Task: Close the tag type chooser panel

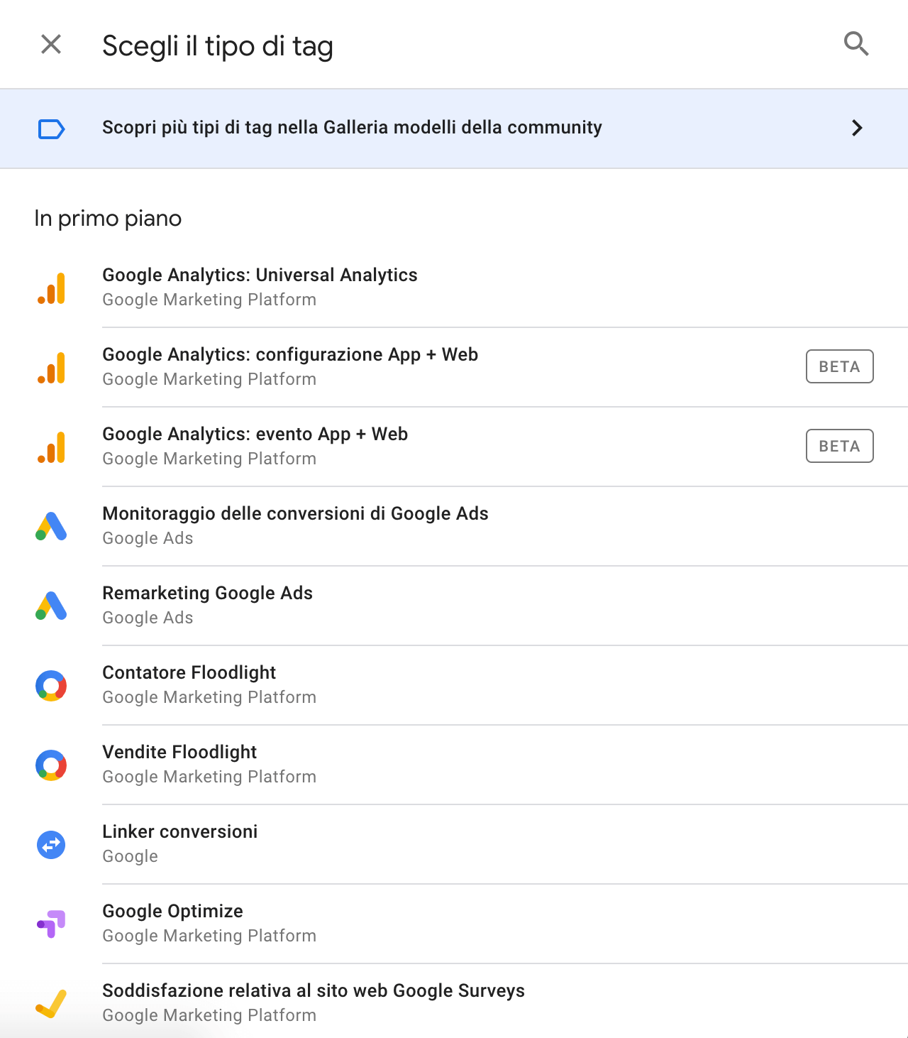Action: tap(51, 45)
